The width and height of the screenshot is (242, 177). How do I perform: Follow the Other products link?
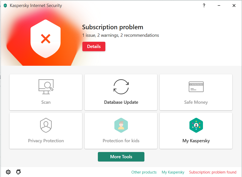(x=144, y=172)
